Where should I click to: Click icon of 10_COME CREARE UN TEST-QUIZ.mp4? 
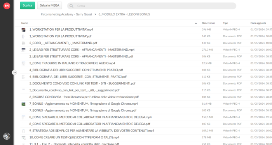23,138
